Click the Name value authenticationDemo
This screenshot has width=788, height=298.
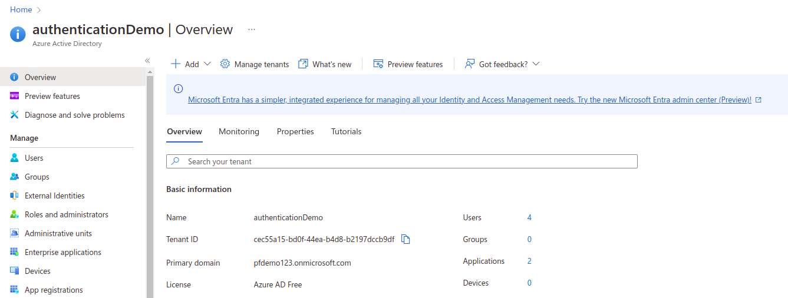point(288,217)
